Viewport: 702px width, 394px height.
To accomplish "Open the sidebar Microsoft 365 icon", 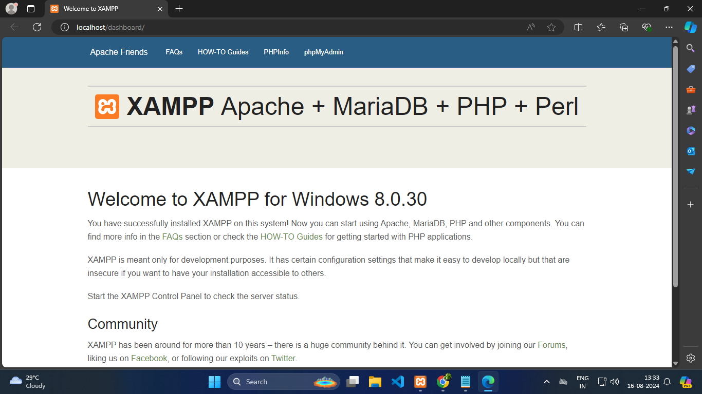I will pos(691,130).
